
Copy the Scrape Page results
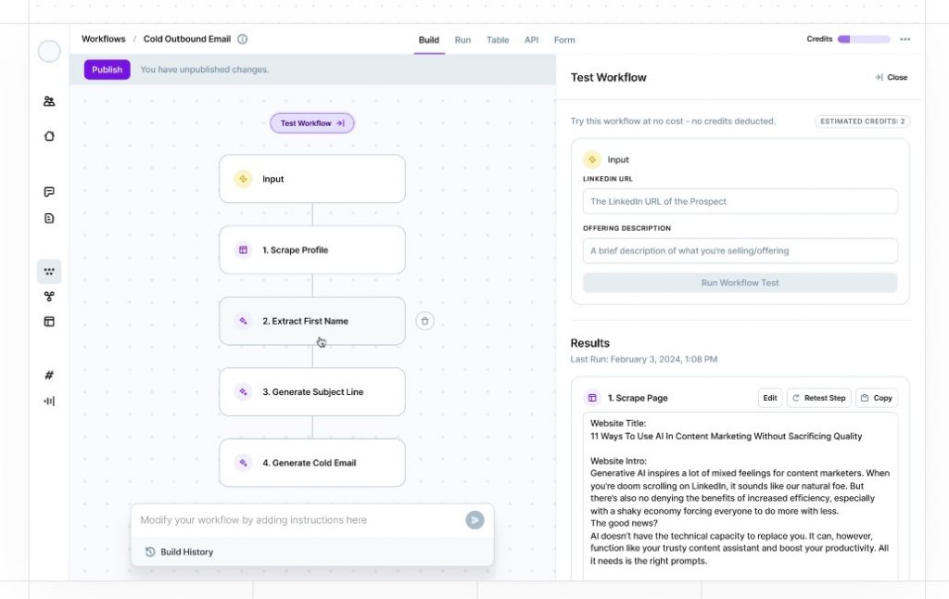tap(876, 398)
